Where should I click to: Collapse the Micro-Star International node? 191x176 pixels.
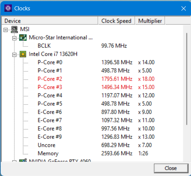click(x=14, y=38)
